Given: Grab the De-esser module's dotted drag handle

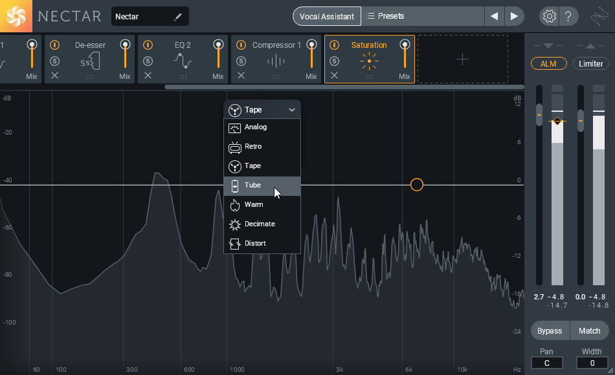Looking at the screenshot, I should click(x=90, y=77).
